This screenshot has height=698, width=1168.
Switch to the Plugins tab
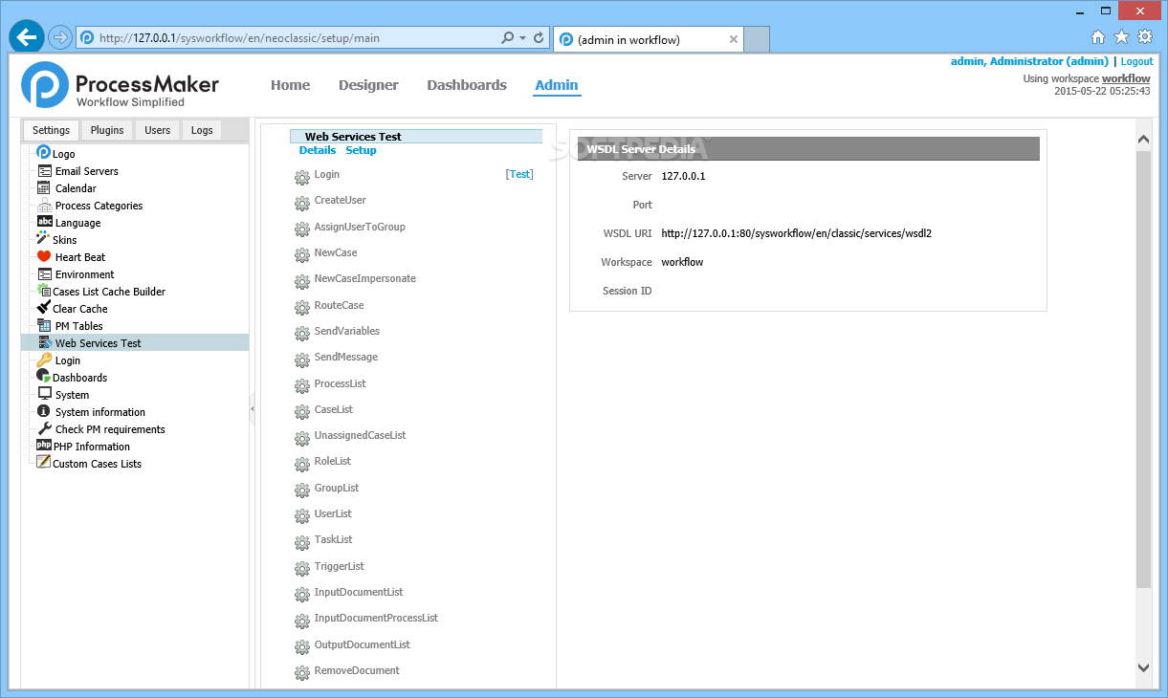pos(107,130)
